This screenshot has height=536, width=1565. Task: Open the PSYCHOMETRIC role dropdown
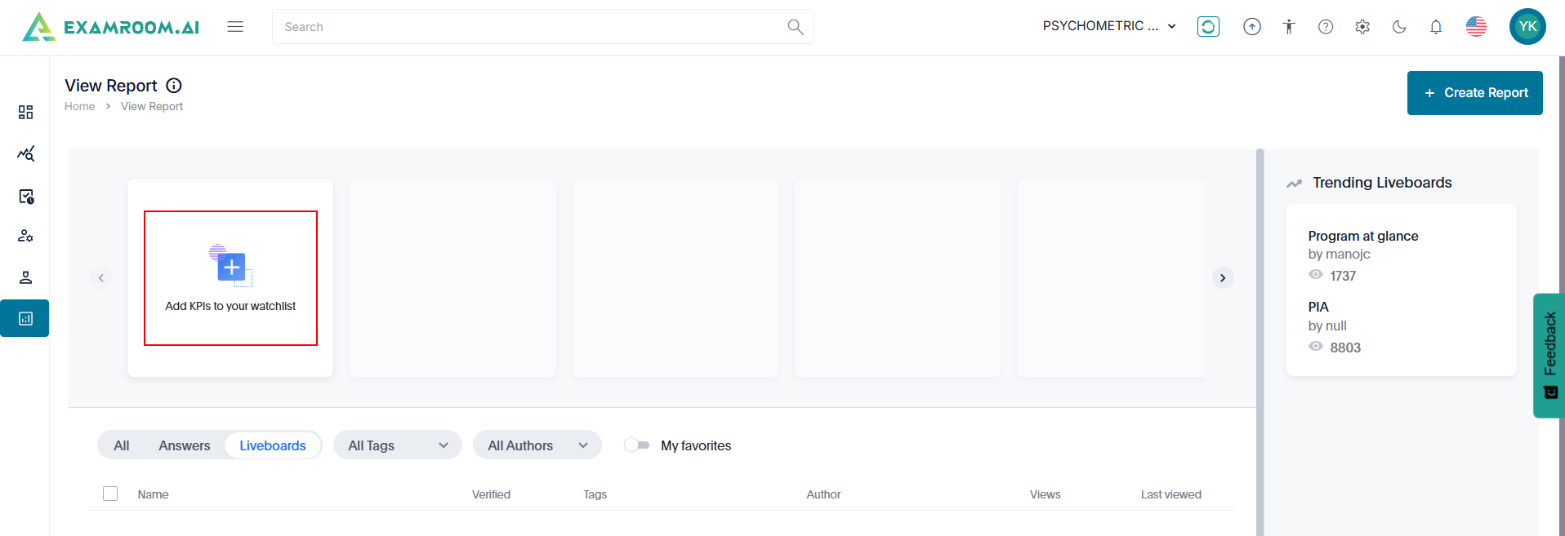click(1109, 26)
